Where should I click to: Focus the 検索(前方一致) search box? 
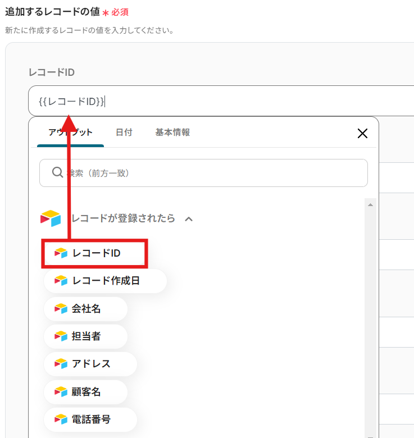203,173
